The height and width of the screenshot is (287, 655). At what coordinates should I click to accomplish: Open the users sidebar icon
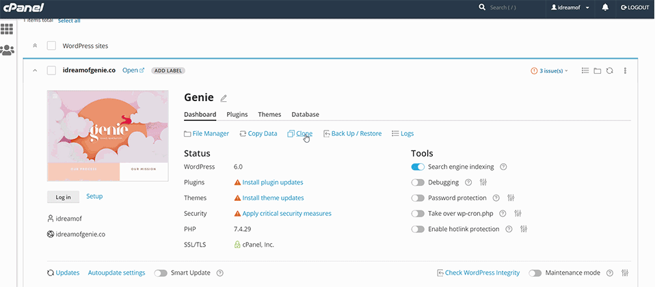pos(7,50)
